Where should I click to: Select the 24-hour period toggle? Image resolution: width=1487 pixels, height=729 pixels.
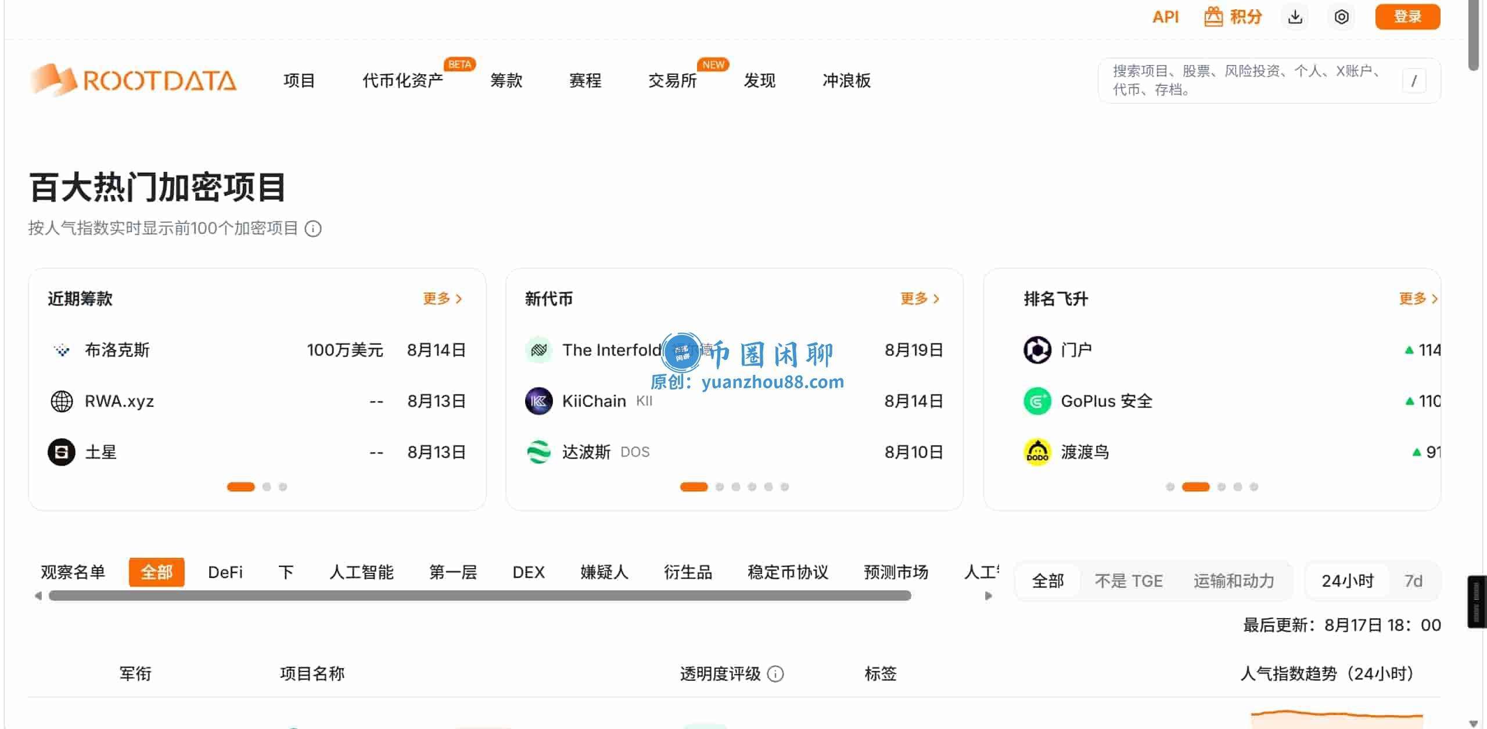tap(1348, 581)
